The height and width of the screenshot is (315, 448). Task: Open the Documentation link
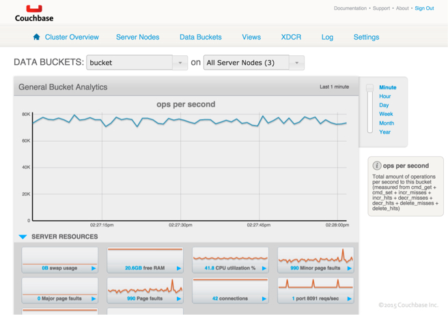[x=350, y=8]
